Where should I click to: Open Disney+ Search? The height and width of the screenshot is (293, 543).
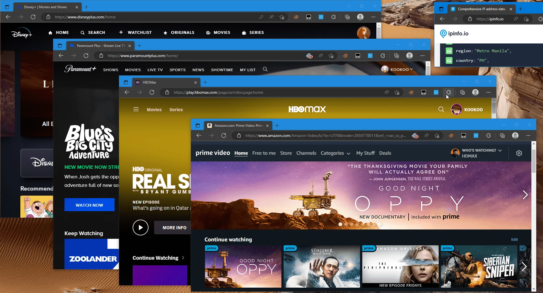[92, 32]
